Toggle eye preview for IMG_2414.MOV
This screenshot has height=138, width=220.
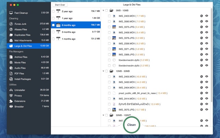coord(207,99)
